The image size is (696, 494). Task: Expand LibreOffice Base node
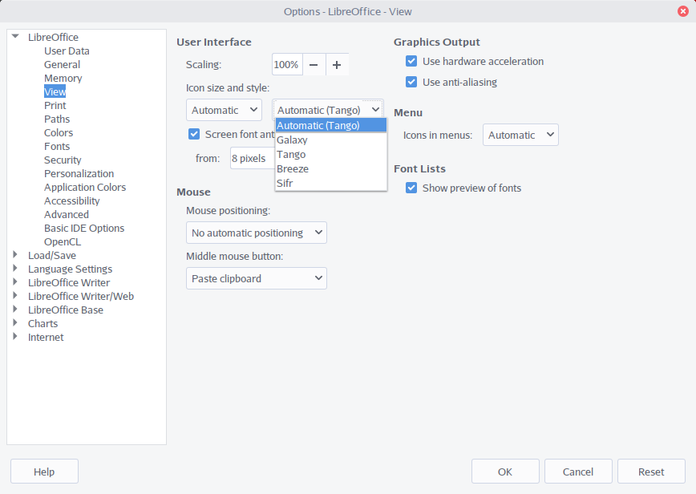pos(15,310)
